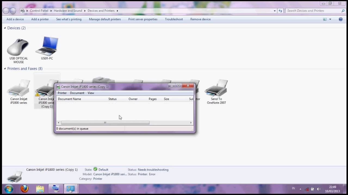Click See what's printing

[x=69, y=19]
